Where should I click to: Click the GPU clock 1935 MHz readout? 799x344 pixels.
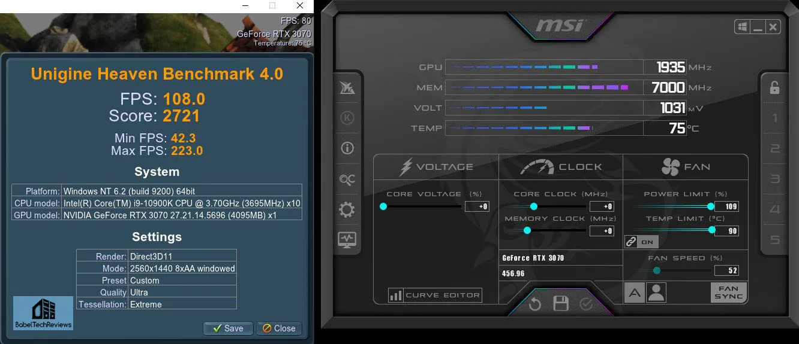pos(671,67)
